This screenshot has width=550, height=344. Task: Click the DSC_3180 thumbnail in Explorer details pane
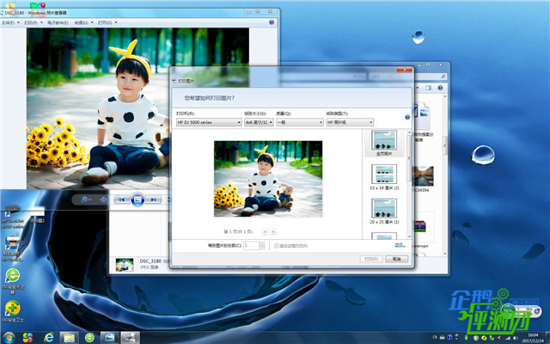tap(125, 265)
